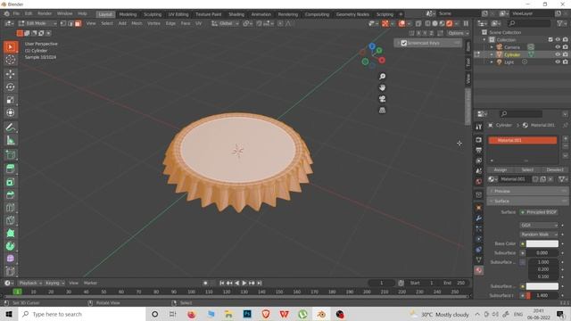The image size is (571, 321).
Task: Switch to edge select mode
Action: (70, 23)
